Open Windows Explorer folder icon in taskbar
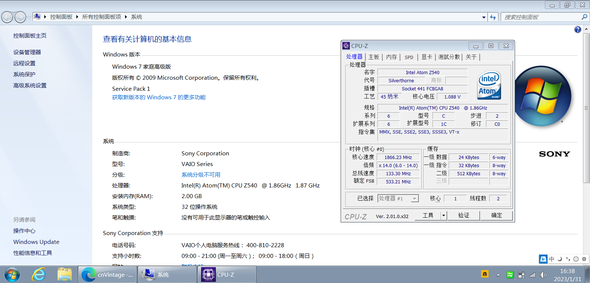This screenshot has height=283, width=590. point(65,275)
